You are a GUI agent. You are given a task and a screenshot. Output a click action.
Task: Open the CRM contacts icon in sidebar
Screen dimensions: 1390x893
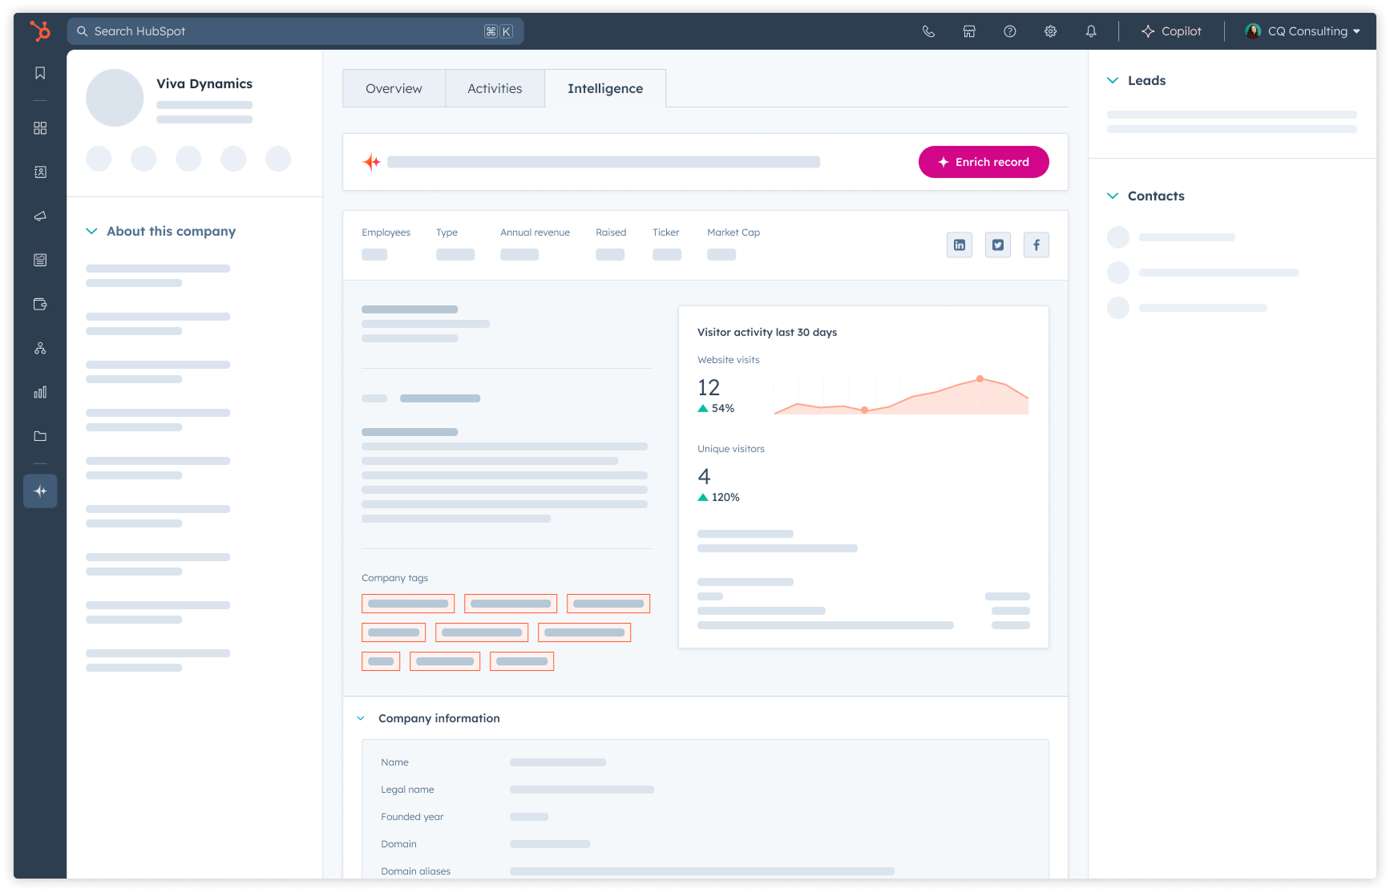(x=40, y=172)
